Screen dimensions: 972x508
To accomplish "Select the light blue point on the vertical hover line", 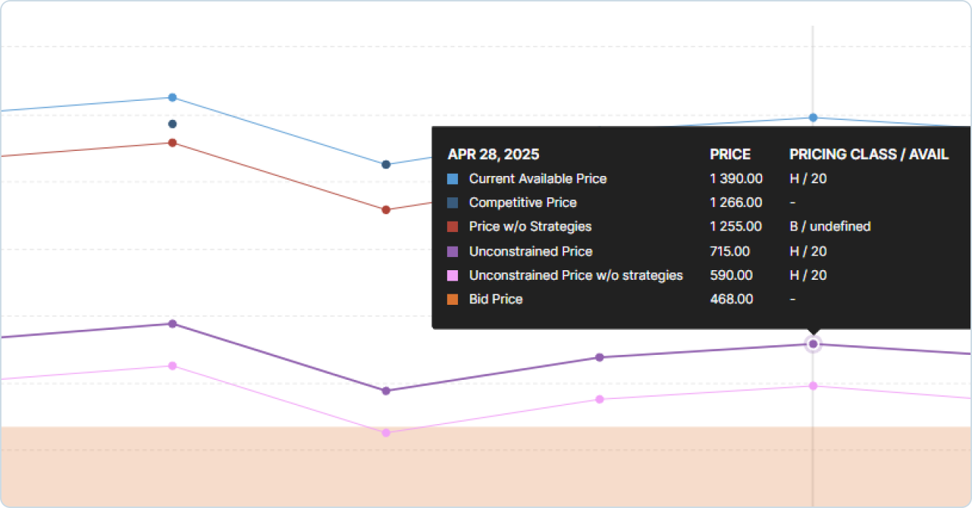I will [813, 118].
